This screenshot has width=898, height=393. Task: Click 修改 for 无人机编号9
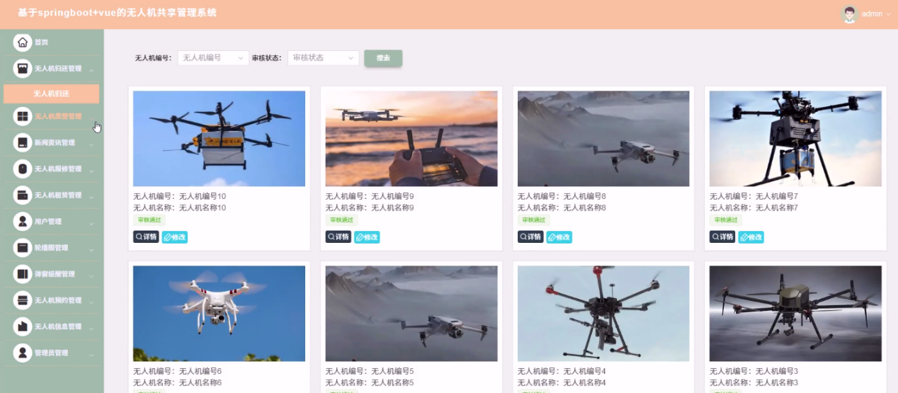click(x=367, y=237)
